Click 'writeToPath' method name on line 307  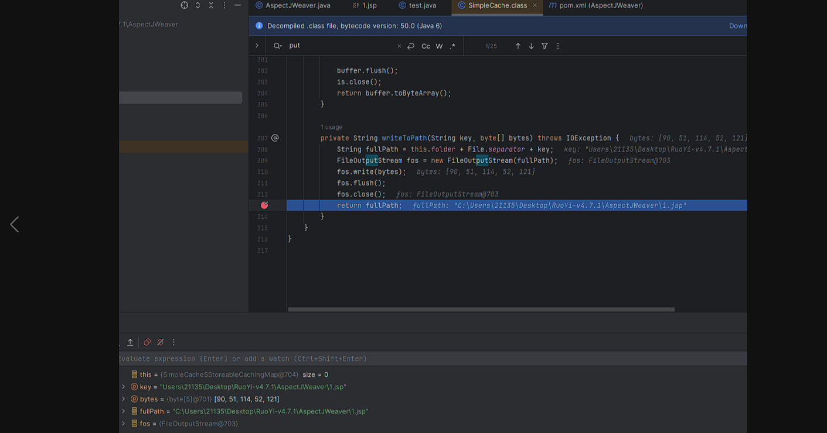point(404,138)
